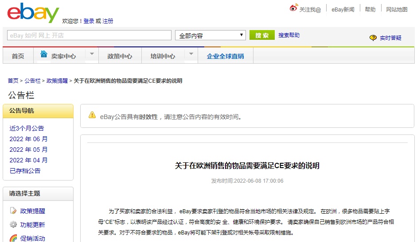Select 2022 年 05 月 announcements
Screen dimensions: 417x242
[x=28, y=150]
